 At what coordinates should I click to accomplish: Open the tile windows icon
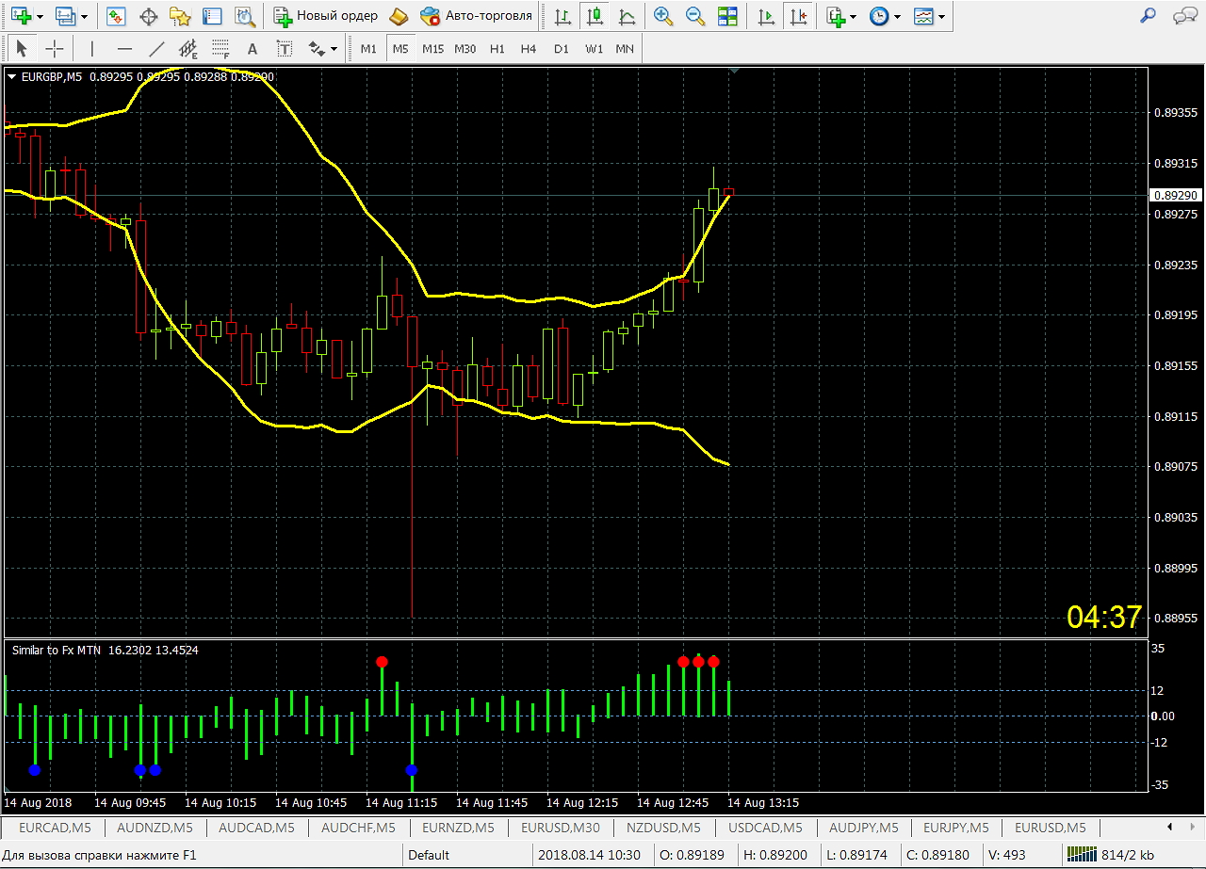(x=727, y=16)
